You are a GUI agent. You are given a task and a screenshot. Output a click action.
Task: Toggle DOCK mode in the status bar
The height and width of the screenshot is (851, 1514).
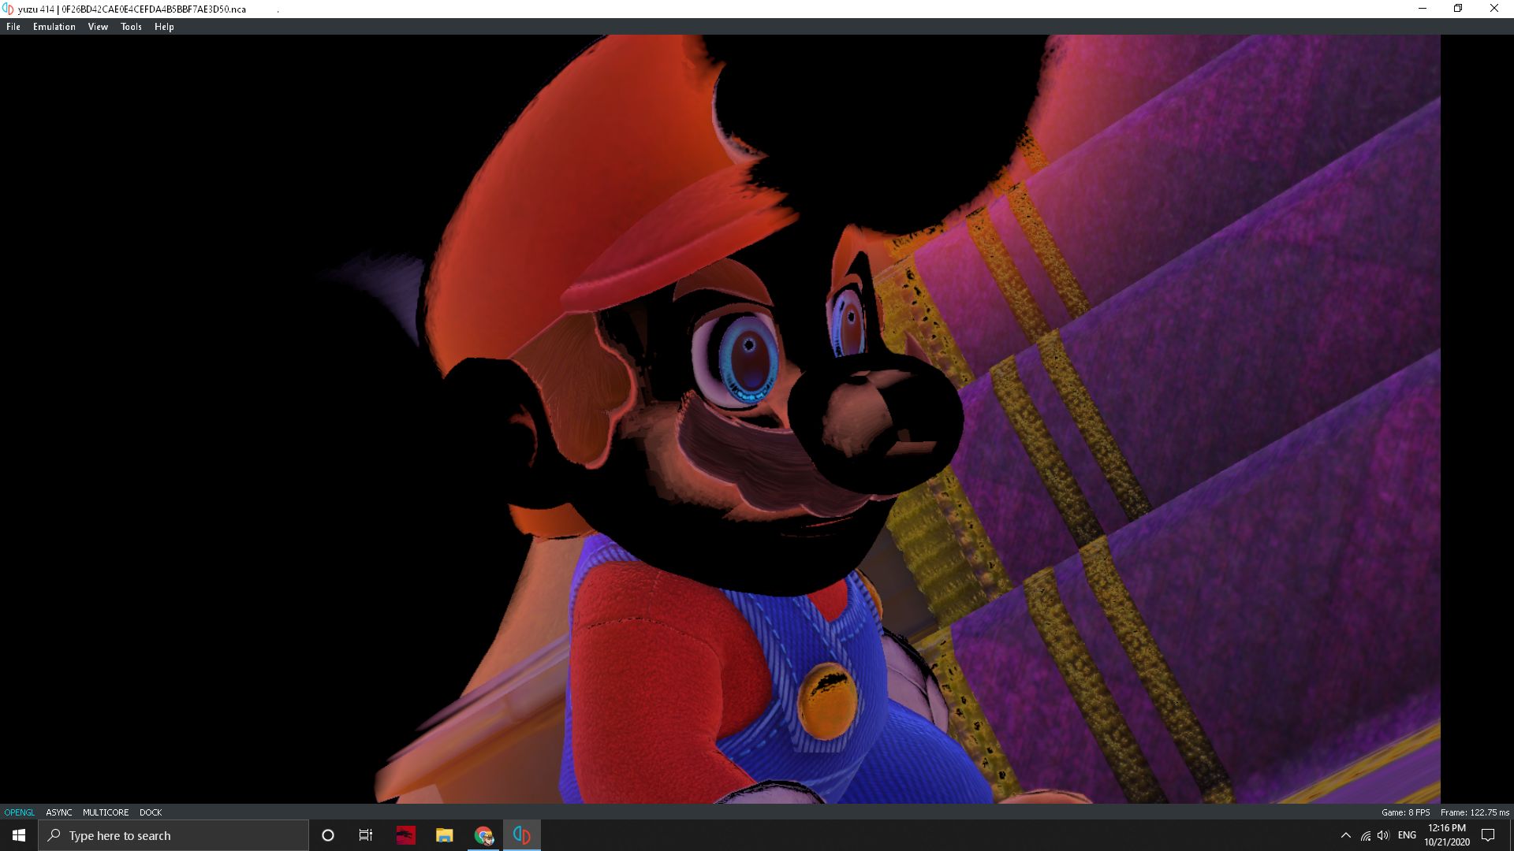point(151,812)
